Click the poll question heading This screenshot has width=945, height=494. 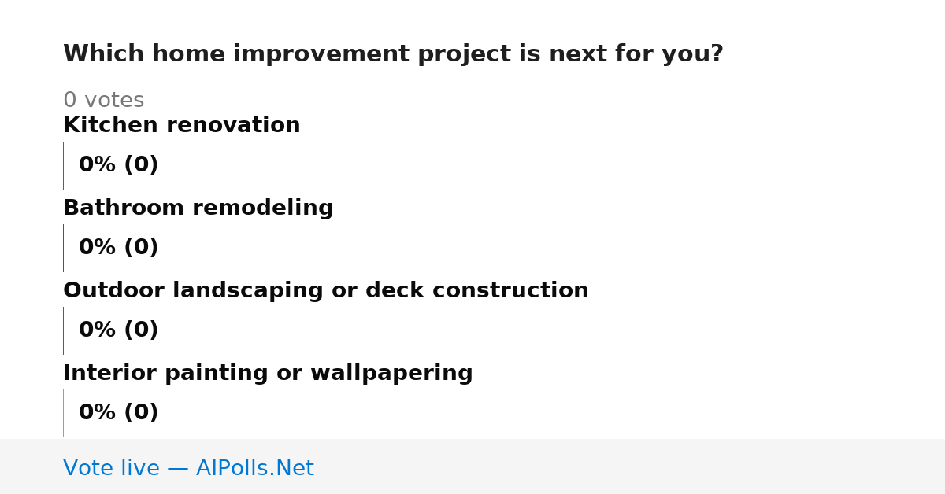click(393, 54)
